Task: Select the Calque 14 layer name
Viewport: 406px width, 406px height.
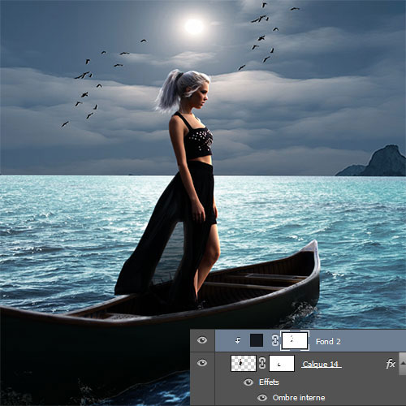Action: pyautogui.click(x=321, y=364)
